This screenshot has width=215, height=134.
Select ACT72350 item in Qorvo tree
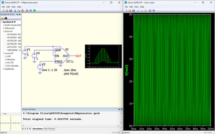tap(14, 47)
